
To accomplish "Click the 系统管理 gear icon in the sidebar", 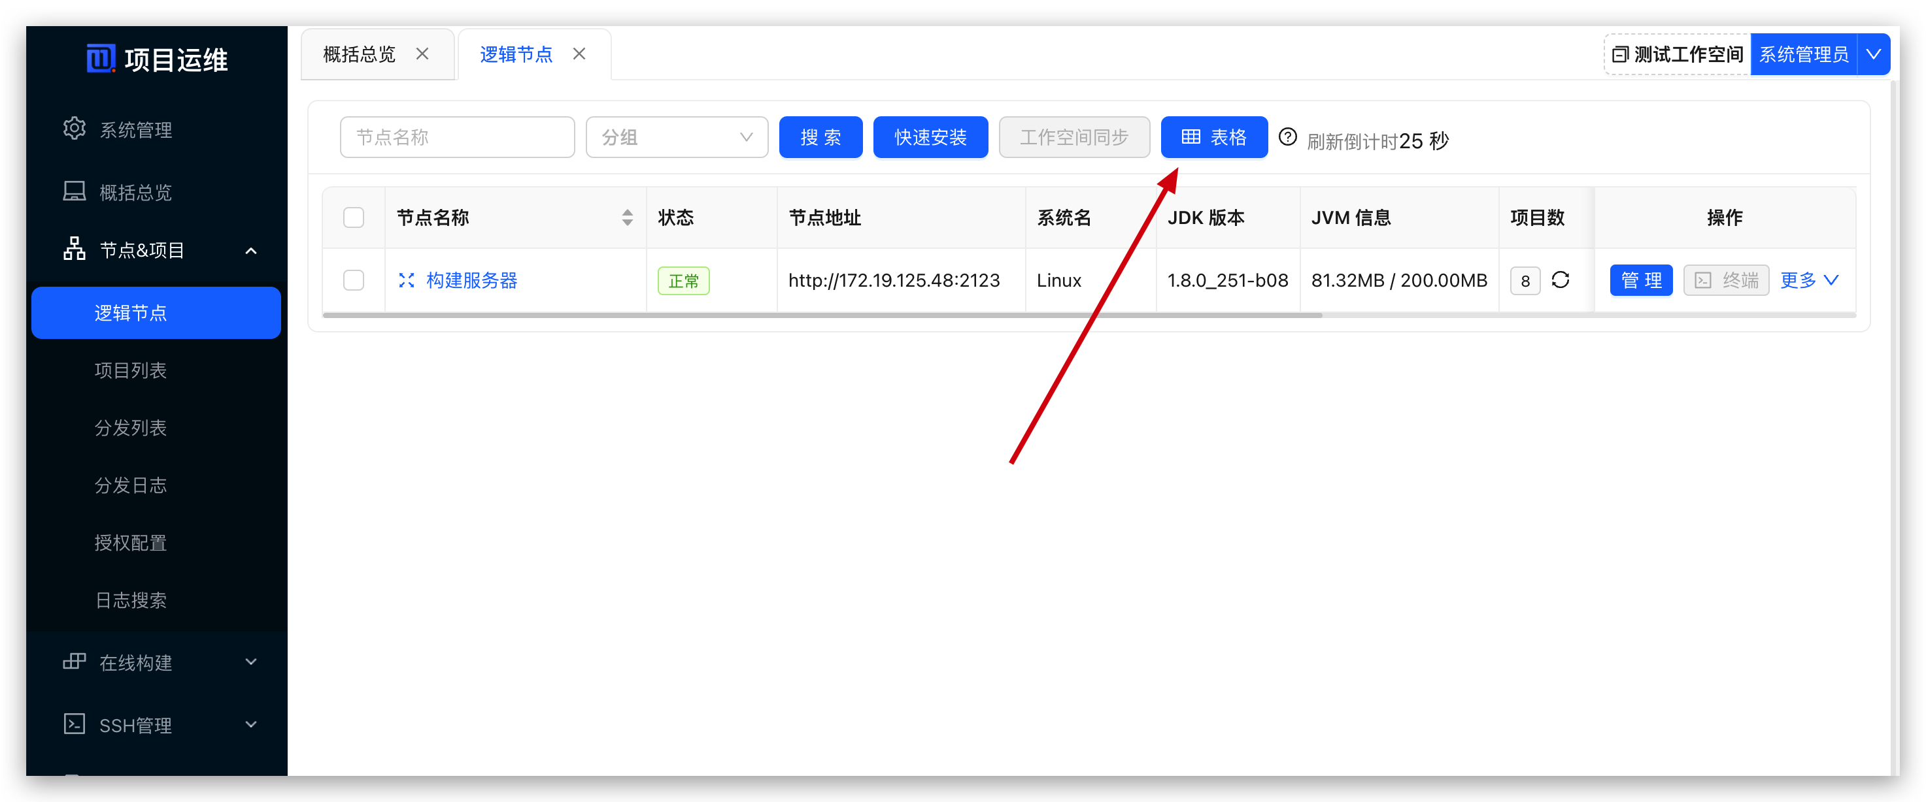I will 74,129.
